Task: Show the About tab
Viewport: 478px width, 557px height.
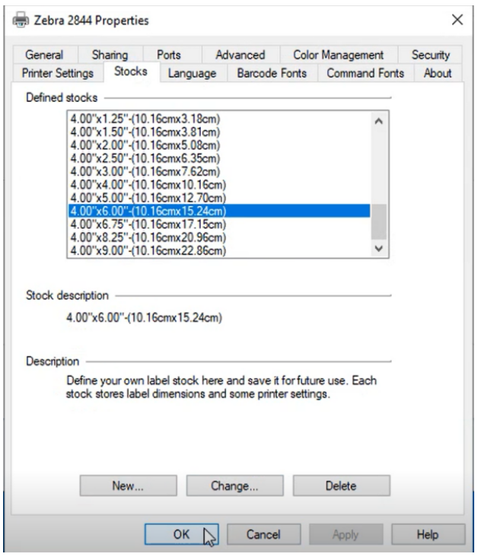Action: pyautogui.click(x=438, y=73)
